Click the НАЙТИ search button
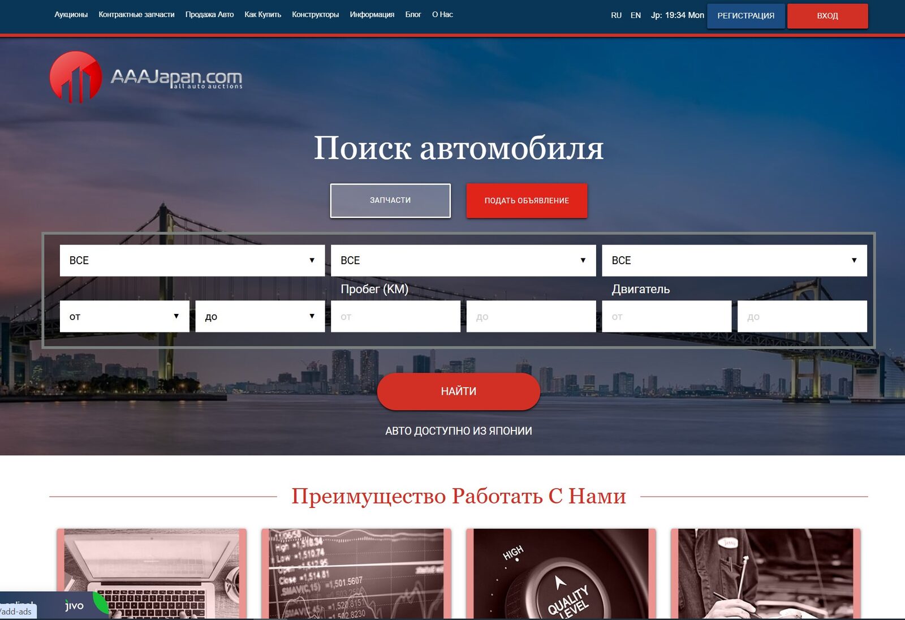This screenshot has width=905, height=620. (x=459, y=390)
